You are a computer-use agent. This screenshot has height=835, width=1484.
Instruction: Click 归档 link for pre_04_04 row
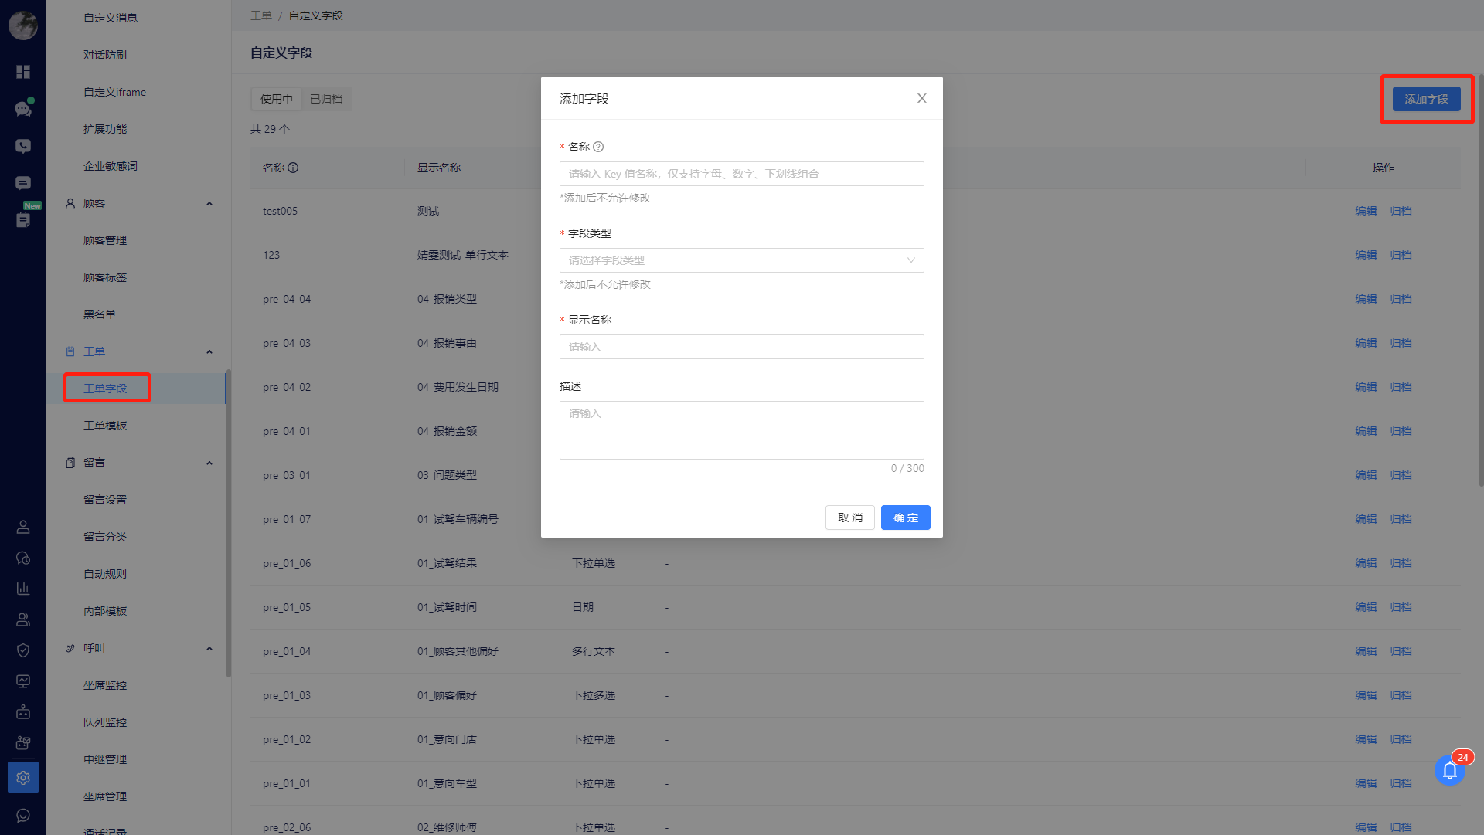[x=1401, y=299]
